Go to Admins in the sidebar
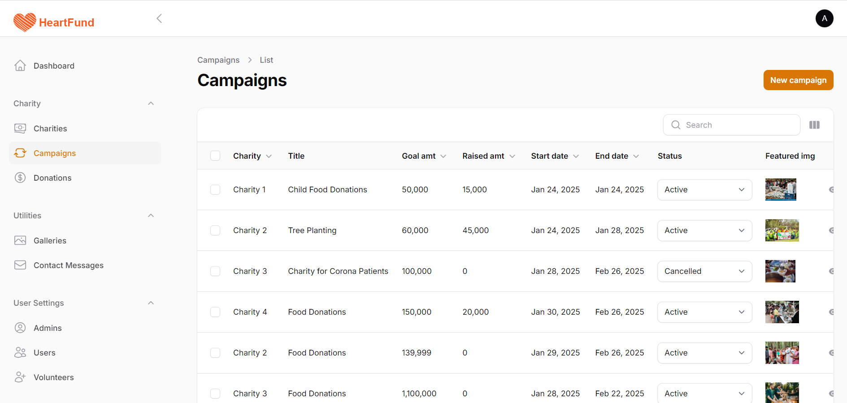This screenshot has width=847, height=403. coord(48,328)
